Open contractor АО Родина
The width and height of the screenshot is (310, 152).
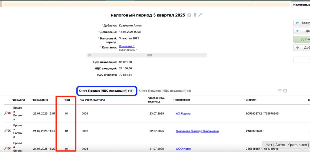[183, 113]
